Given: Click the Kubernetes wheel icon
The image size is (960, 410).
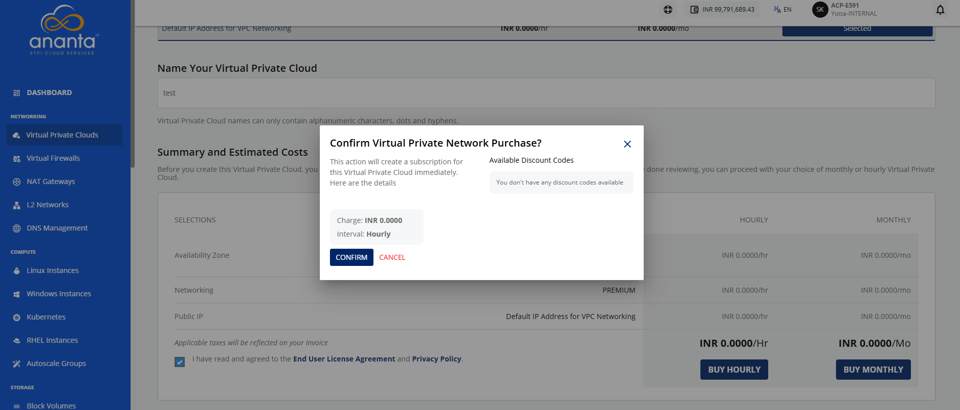Looking at the screenshot, I should tap(17, 317).
